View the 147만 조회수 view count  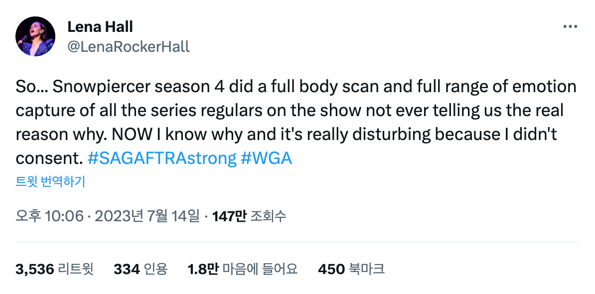pos(249,216)
